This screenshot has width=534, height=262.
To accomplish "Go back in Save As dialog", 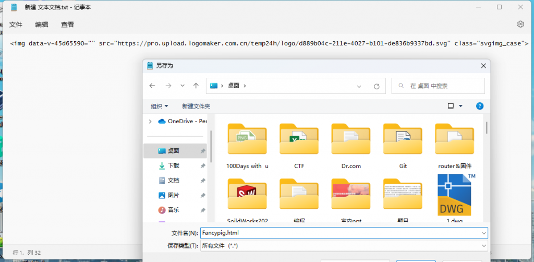I will [152, 86].
